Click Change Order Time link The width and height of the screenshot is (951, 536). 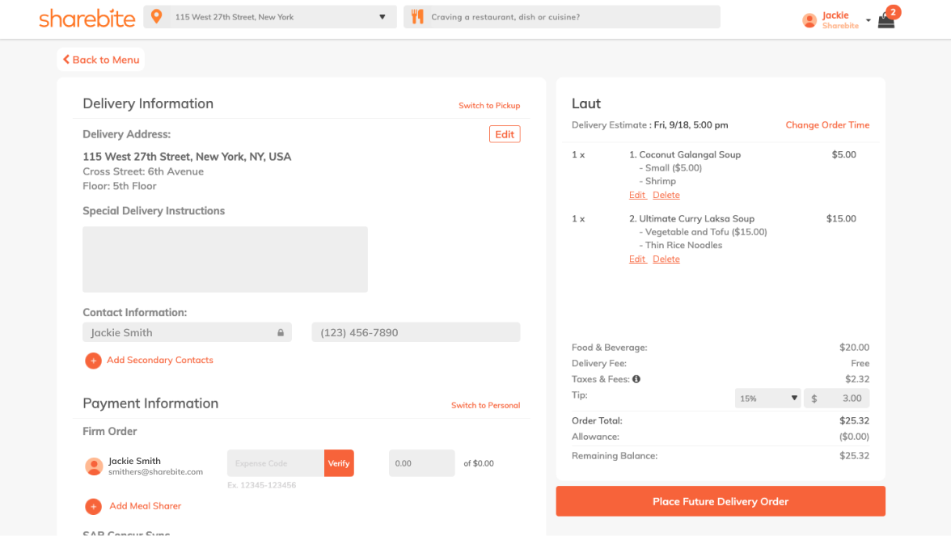pyautogui.click(x=827, y=125)
